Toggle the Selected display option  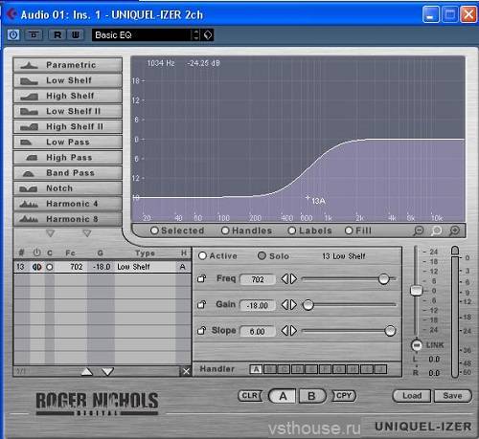point(154,230)
